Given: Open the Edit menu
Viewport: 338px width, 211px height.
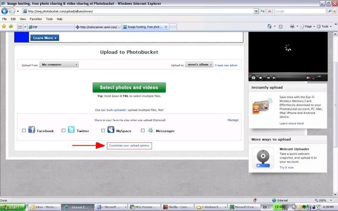Looking at the screenshot, I should pyautogui.click(x=13, y=19).
